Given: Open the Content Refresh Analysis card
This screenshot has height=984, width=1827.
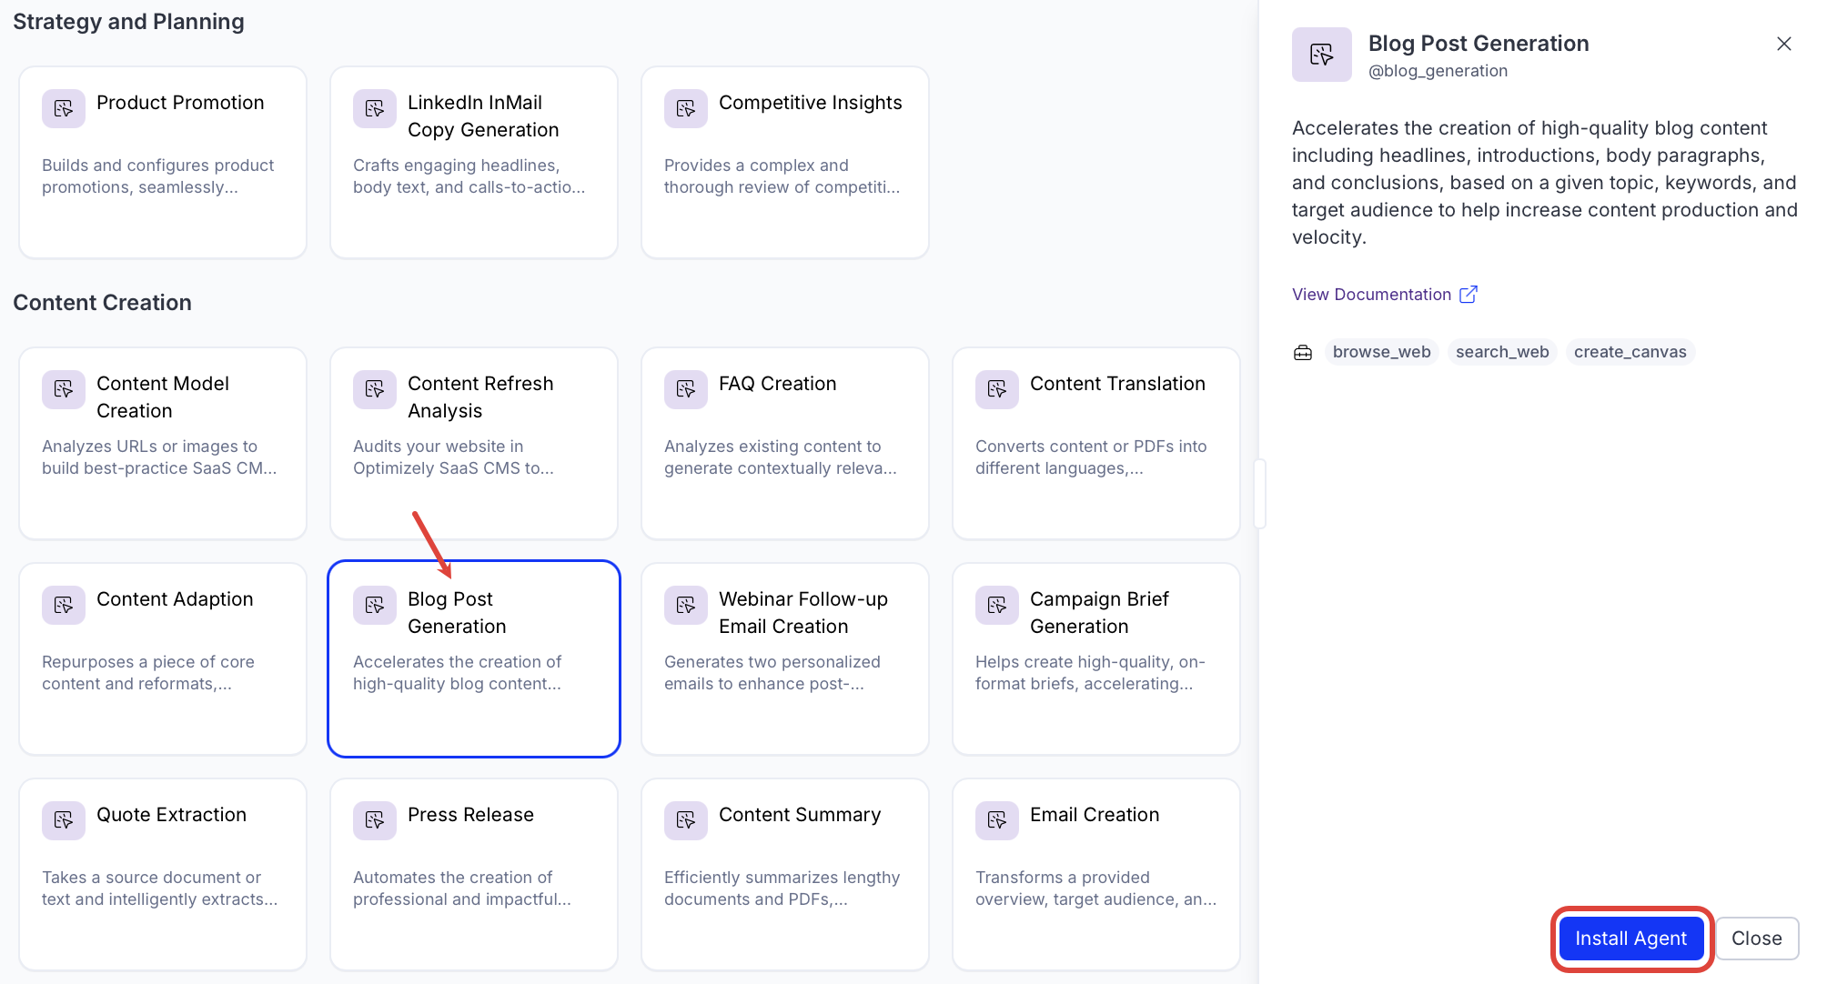Looking at the screenshot, I should [474, 444].
